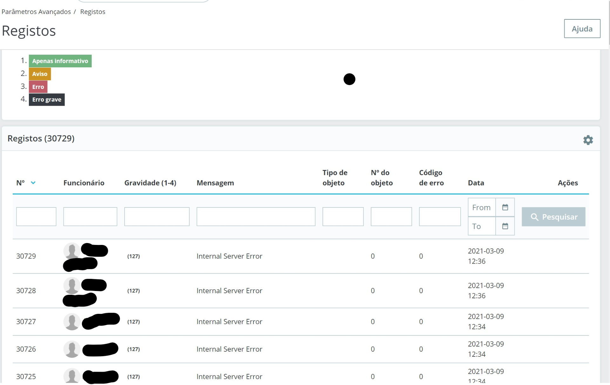Open the 'Parâmetros Avançados' breadcrumb menu

coord(36,12)
